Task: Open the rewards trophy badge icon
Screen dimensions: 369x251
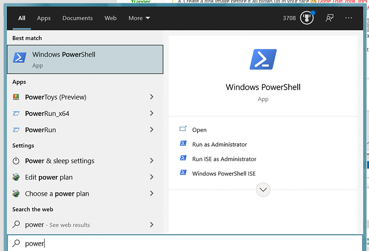Action: tap(307, 18)
